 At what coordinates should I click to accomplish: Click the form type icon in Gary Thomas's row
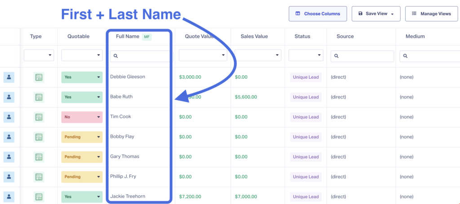click(39, 157)
